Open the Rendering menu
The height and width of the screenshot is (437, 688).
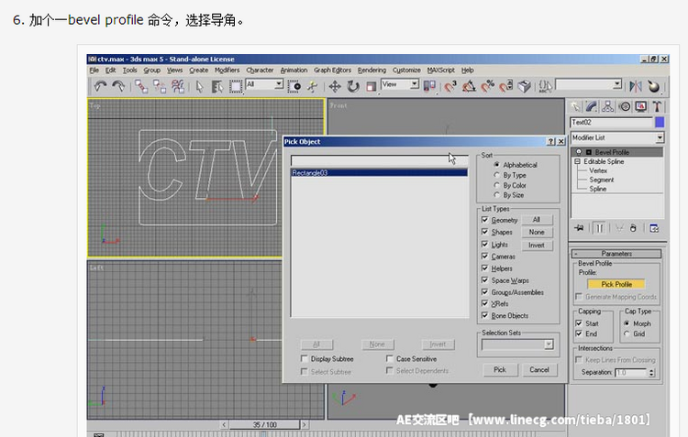pos(372,71)
